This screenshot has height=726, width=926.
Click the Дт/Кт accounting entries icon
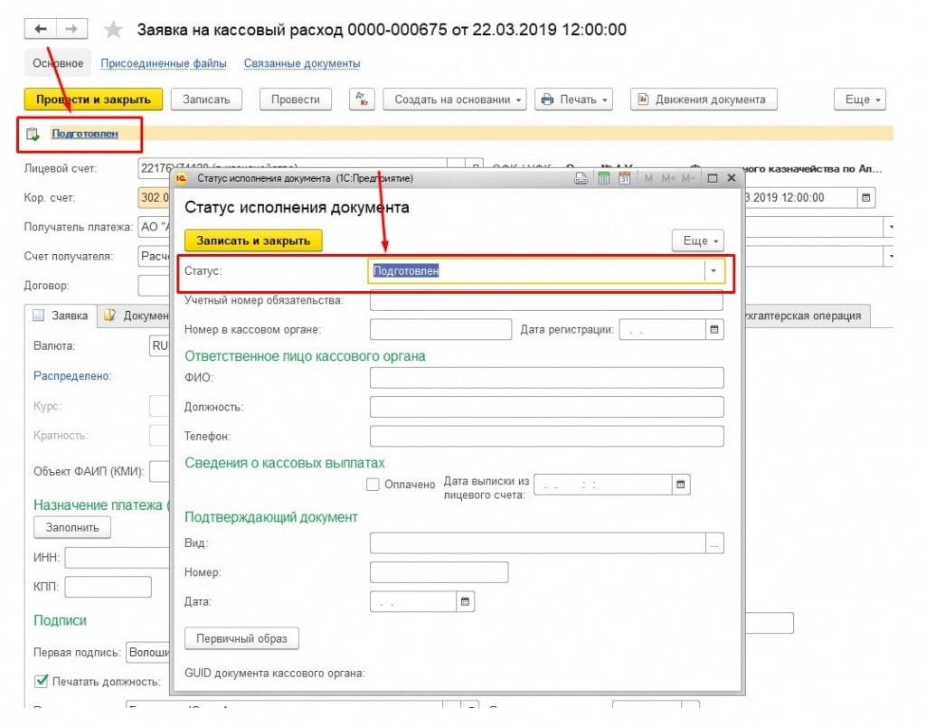pyautogui.click(x=361, y=99)
